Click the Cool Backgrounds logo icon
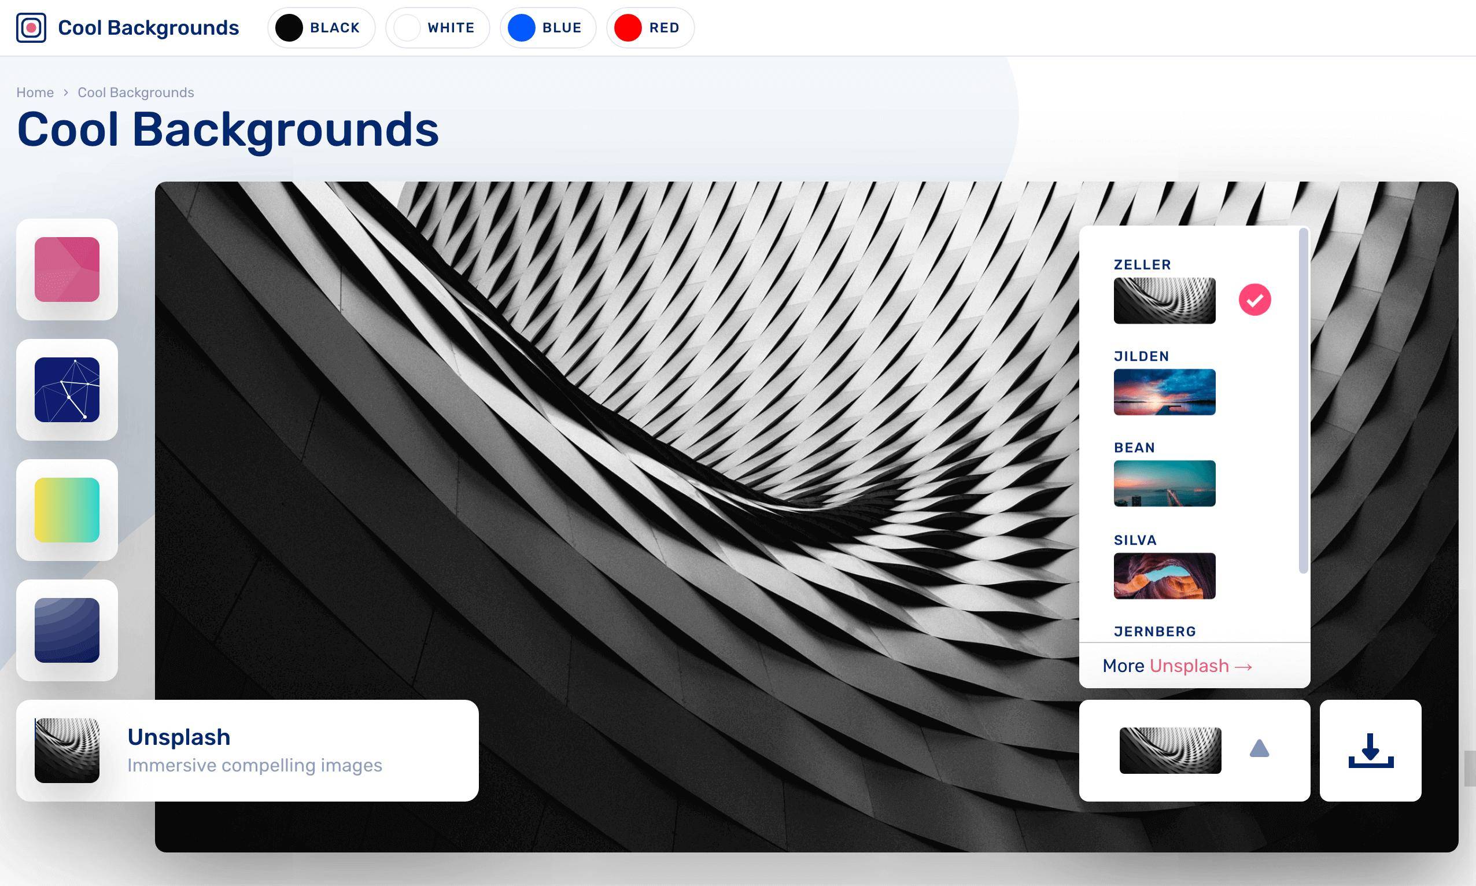The height and width of the screenshot is (886, 1476). click(x=31, y=27)
